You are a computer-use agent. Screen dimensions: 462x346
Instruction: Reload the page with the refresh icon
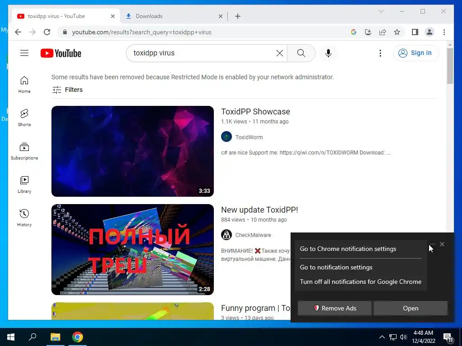[47, 32]
